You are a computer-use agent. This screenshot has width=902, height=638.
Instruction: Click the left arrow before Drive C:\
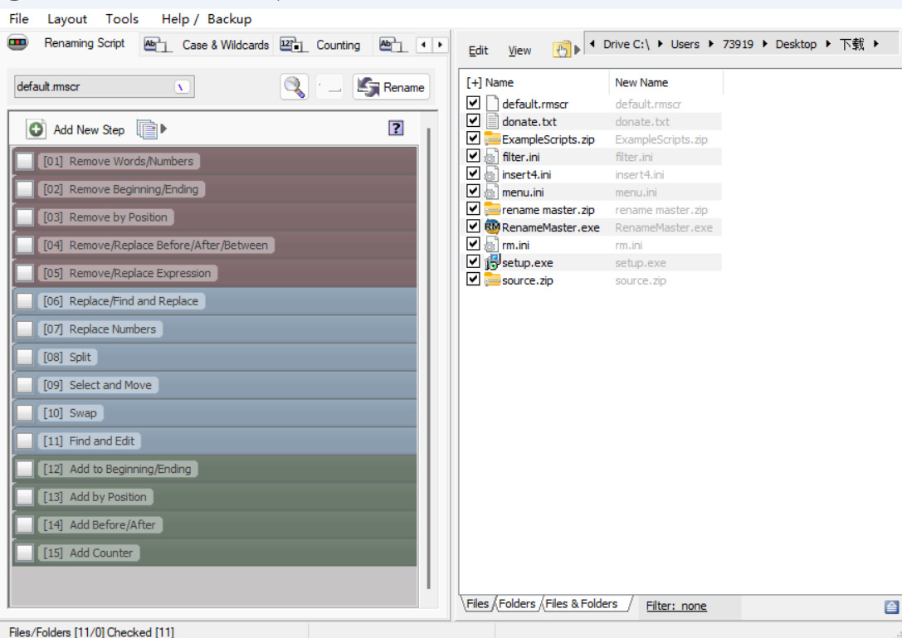pos(592,44)
